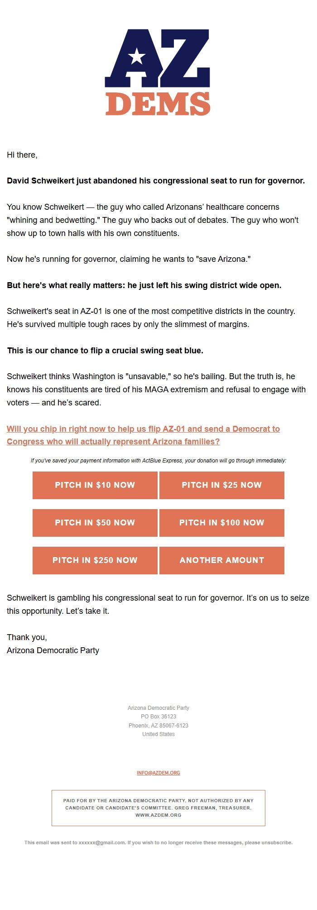The width and height of the screenshot is (317, 910).
Task: Click the PO Box 36123 address line
Action: [x=158, y=717]
